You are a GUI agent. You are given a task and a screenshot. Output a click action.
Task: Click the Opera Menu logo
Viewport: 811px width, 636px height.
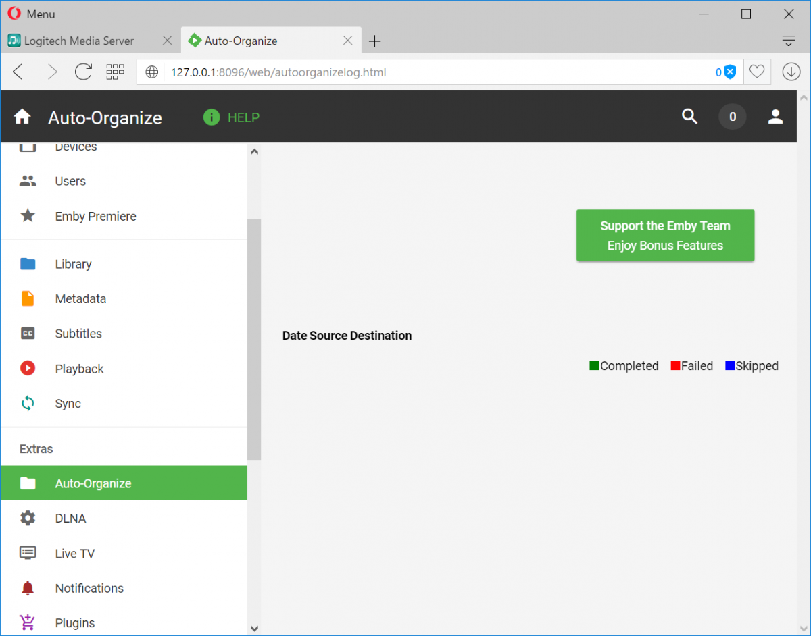coord(14,14)
